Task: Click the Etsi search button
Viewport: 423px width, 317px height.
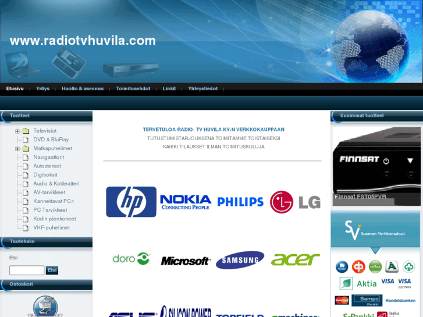Action: (x=52, y=270)
